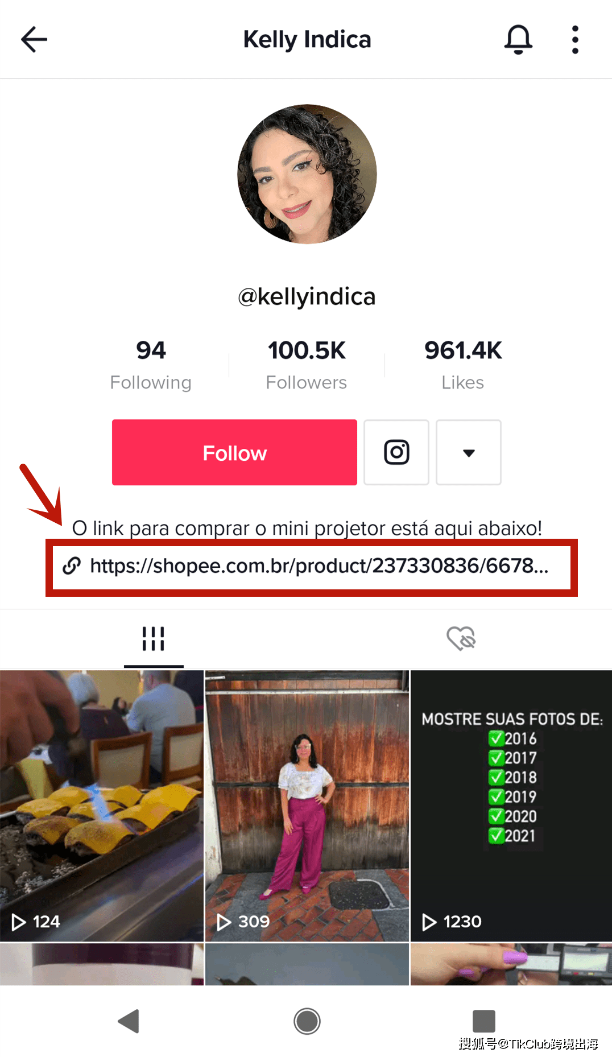Open the purple nails video thumbnail
The width and height of the screenshot is (612, 1057).
(x=511, y=964)
